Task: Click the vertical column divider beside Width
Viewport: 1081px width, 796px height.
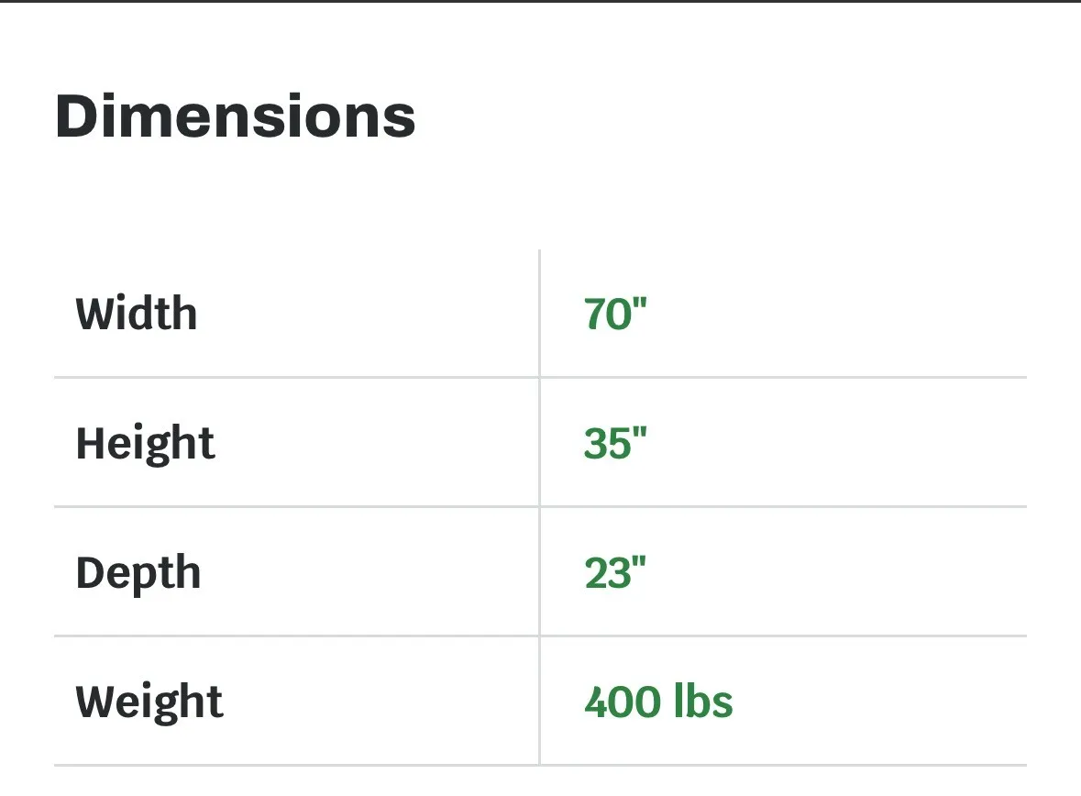Action: [539, 314]
